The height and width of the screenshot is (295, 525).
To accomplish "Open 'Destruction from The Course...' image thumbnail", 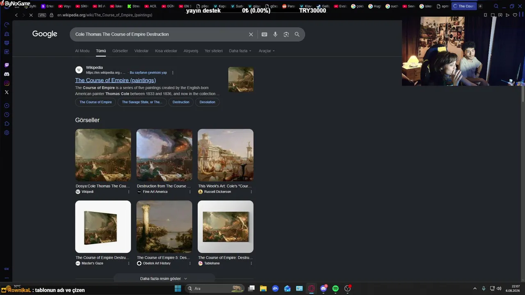I will (x=164, y=155).
